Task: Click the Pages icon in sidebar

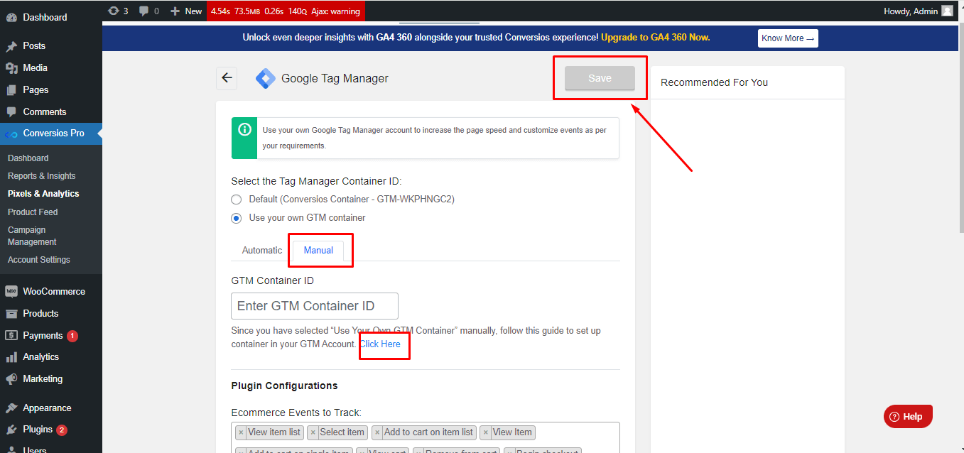Action: click(x=11, y=90)
